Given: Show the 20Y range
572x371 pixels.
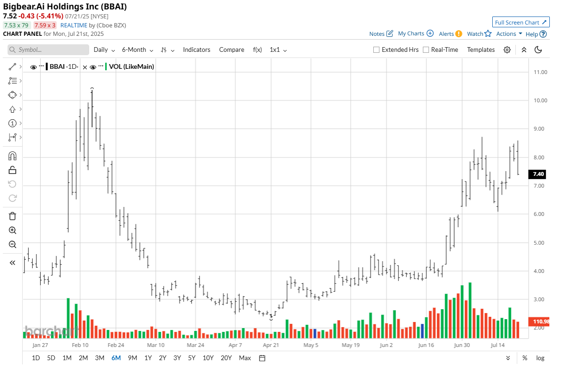Looking at the screenshot, I should point(226,358).
